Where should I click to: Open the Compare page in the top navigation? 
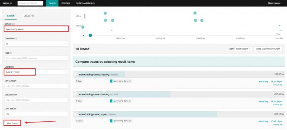pyautogui.click(x=66, y=3)
